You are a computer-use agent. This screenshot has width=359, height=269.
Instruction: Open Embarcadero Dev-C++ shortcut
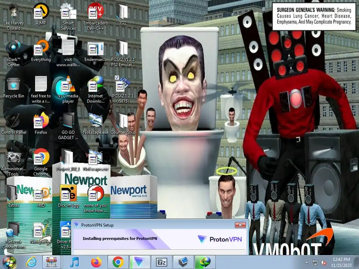coord(95,17)
